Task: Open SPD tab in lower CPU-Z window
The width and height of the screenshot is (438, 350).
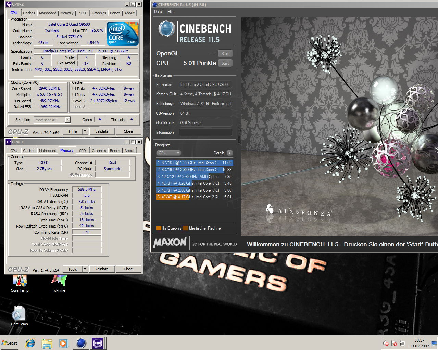Action: 83,151
